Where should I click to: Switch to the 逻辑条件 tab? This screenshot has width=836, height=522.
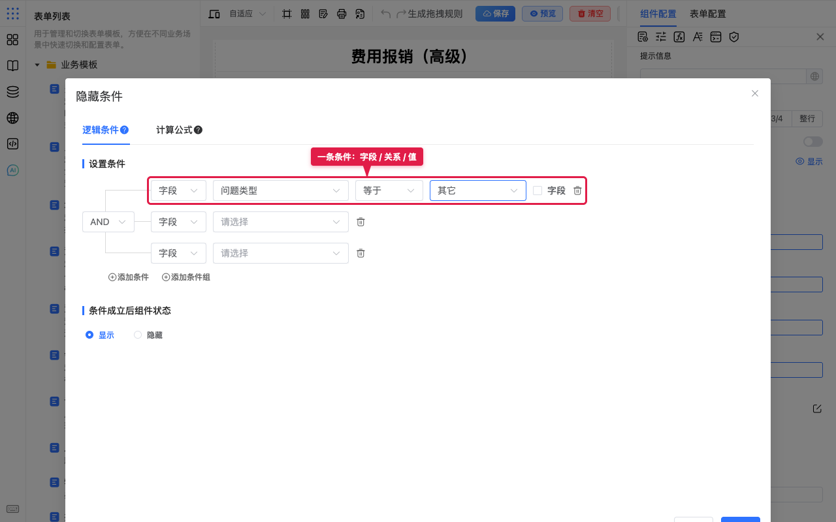(100, 130)
